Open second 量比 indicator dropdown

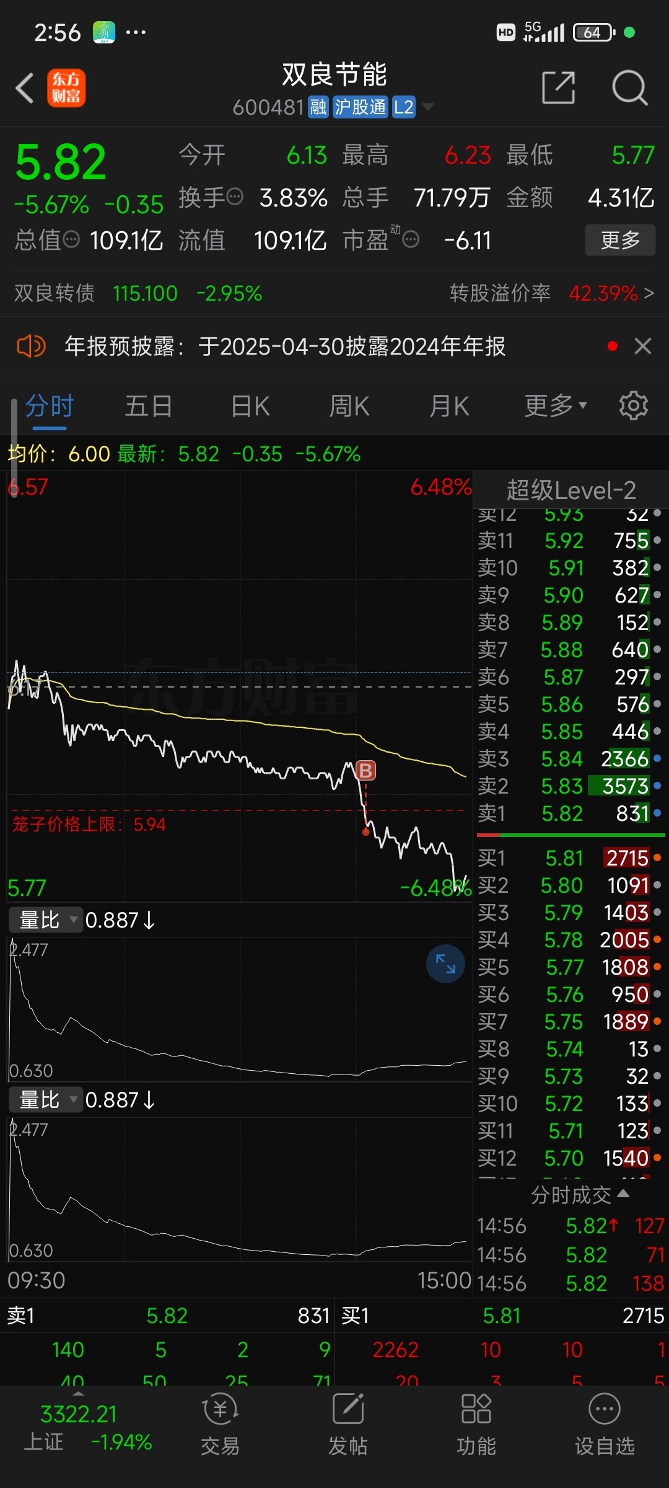[x=45, y=1100]
